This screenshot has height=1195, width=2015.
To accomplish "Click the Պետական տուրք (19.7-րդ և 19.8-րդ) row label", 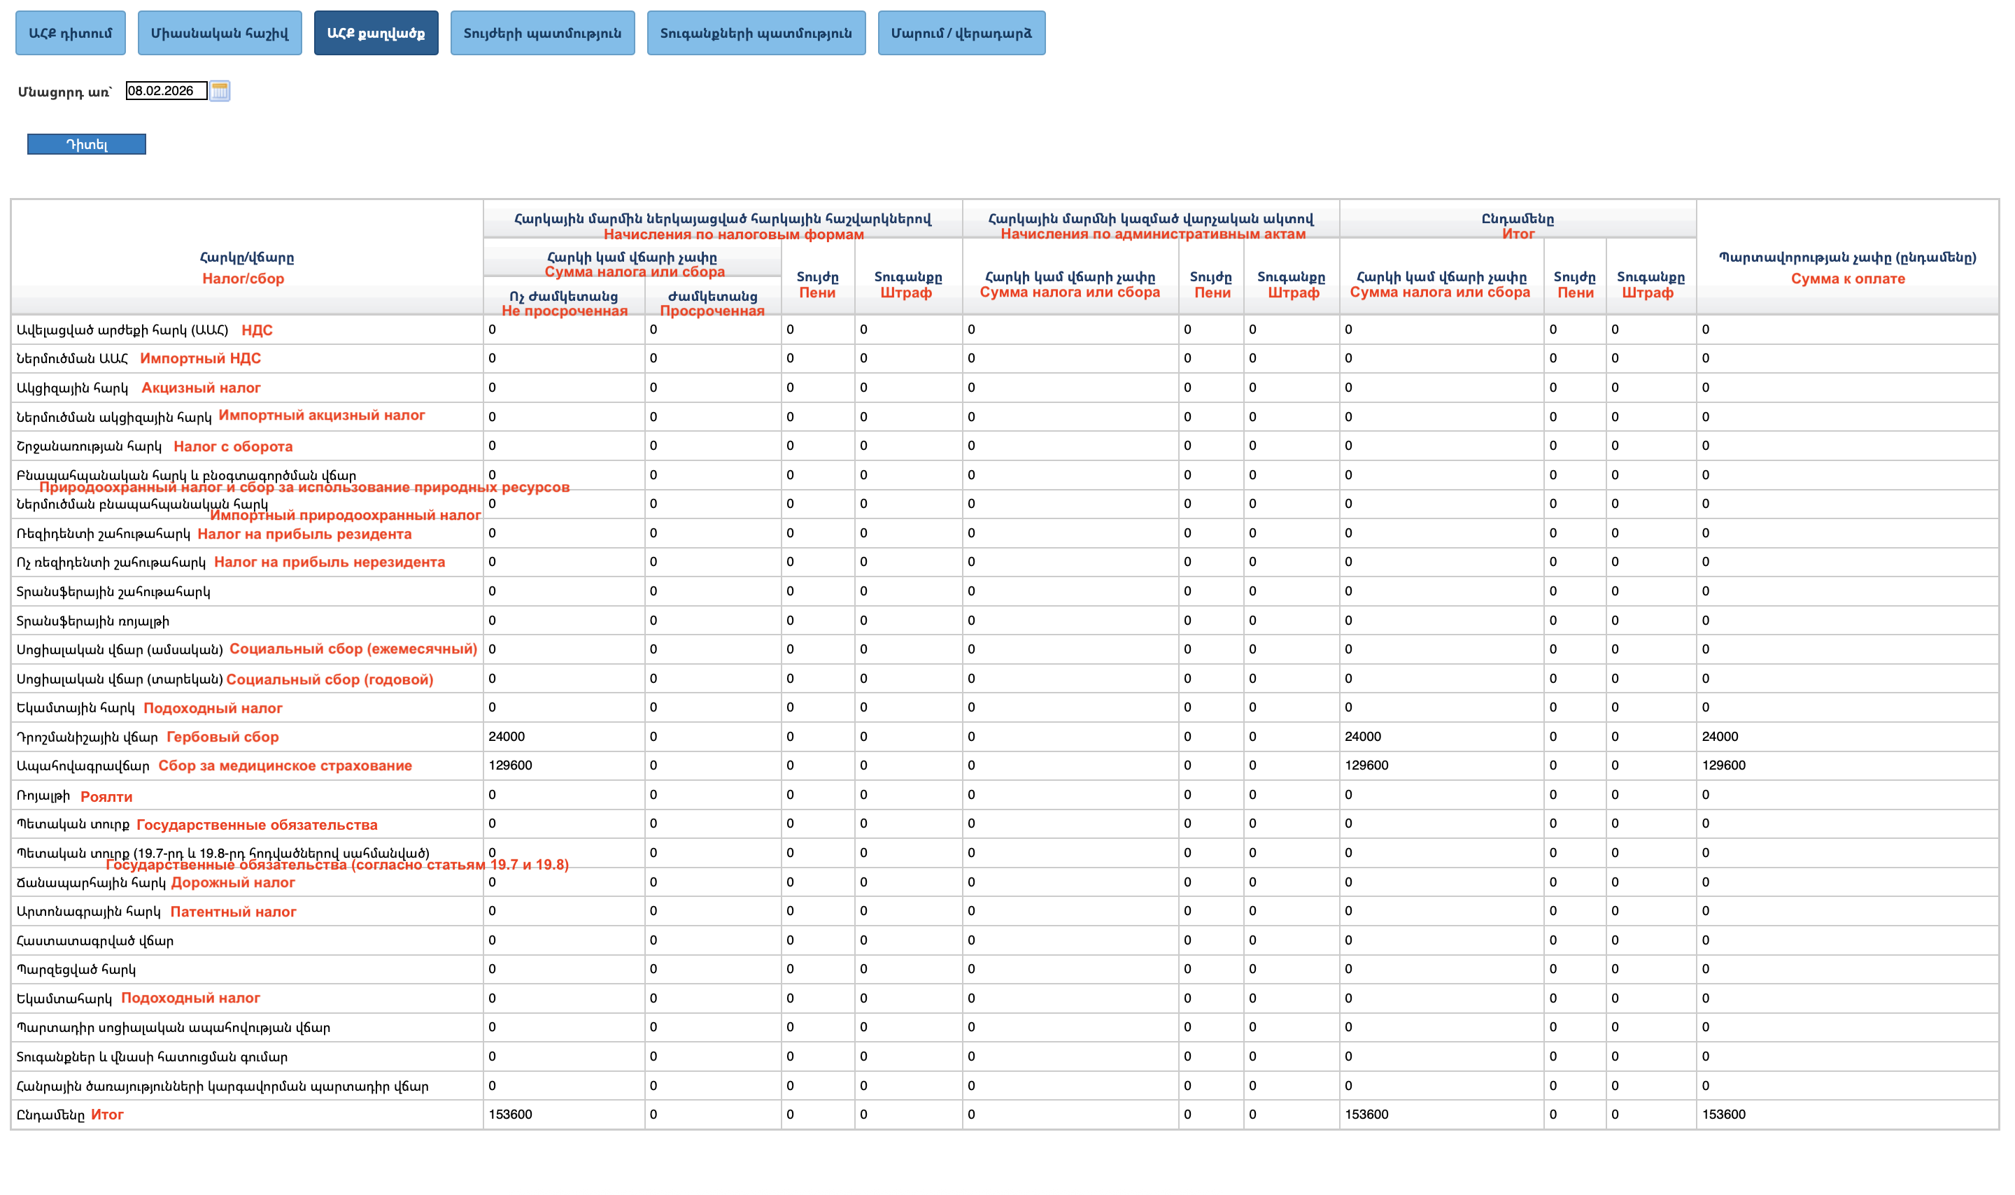I will 223,854.
